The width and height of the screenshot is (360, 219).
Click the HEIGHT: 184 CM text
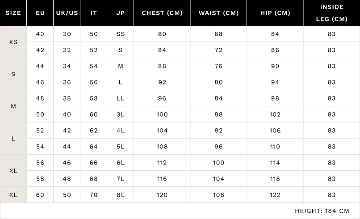(x=322, y=211)
